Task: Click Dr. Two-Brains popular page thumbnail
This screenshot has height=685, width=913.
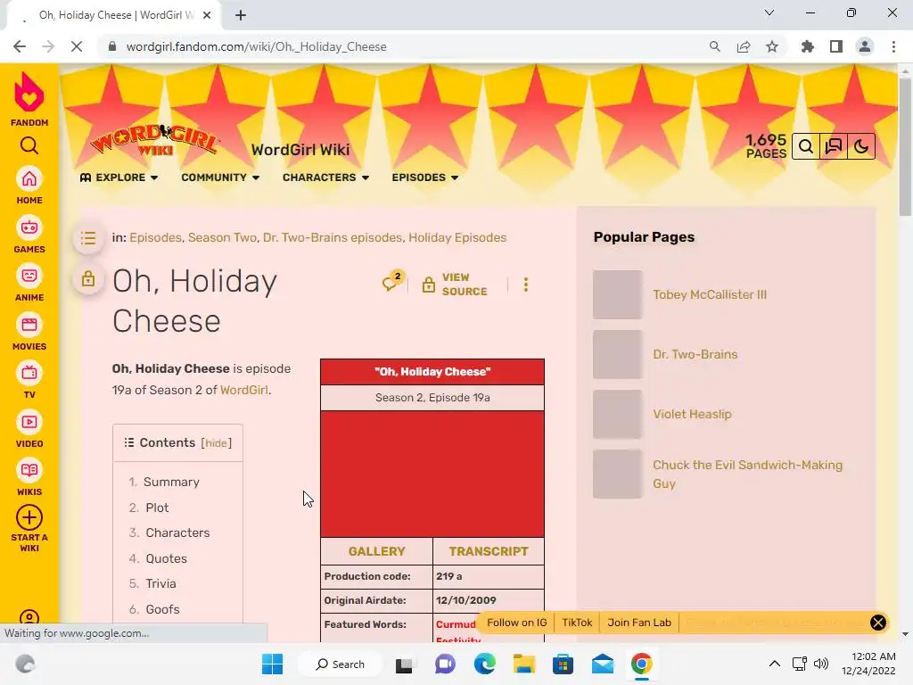Action: click(617, 355)
